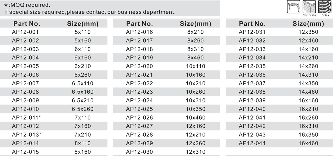
Task: Click the Brick wall icon
Action: tap(325, 7)
